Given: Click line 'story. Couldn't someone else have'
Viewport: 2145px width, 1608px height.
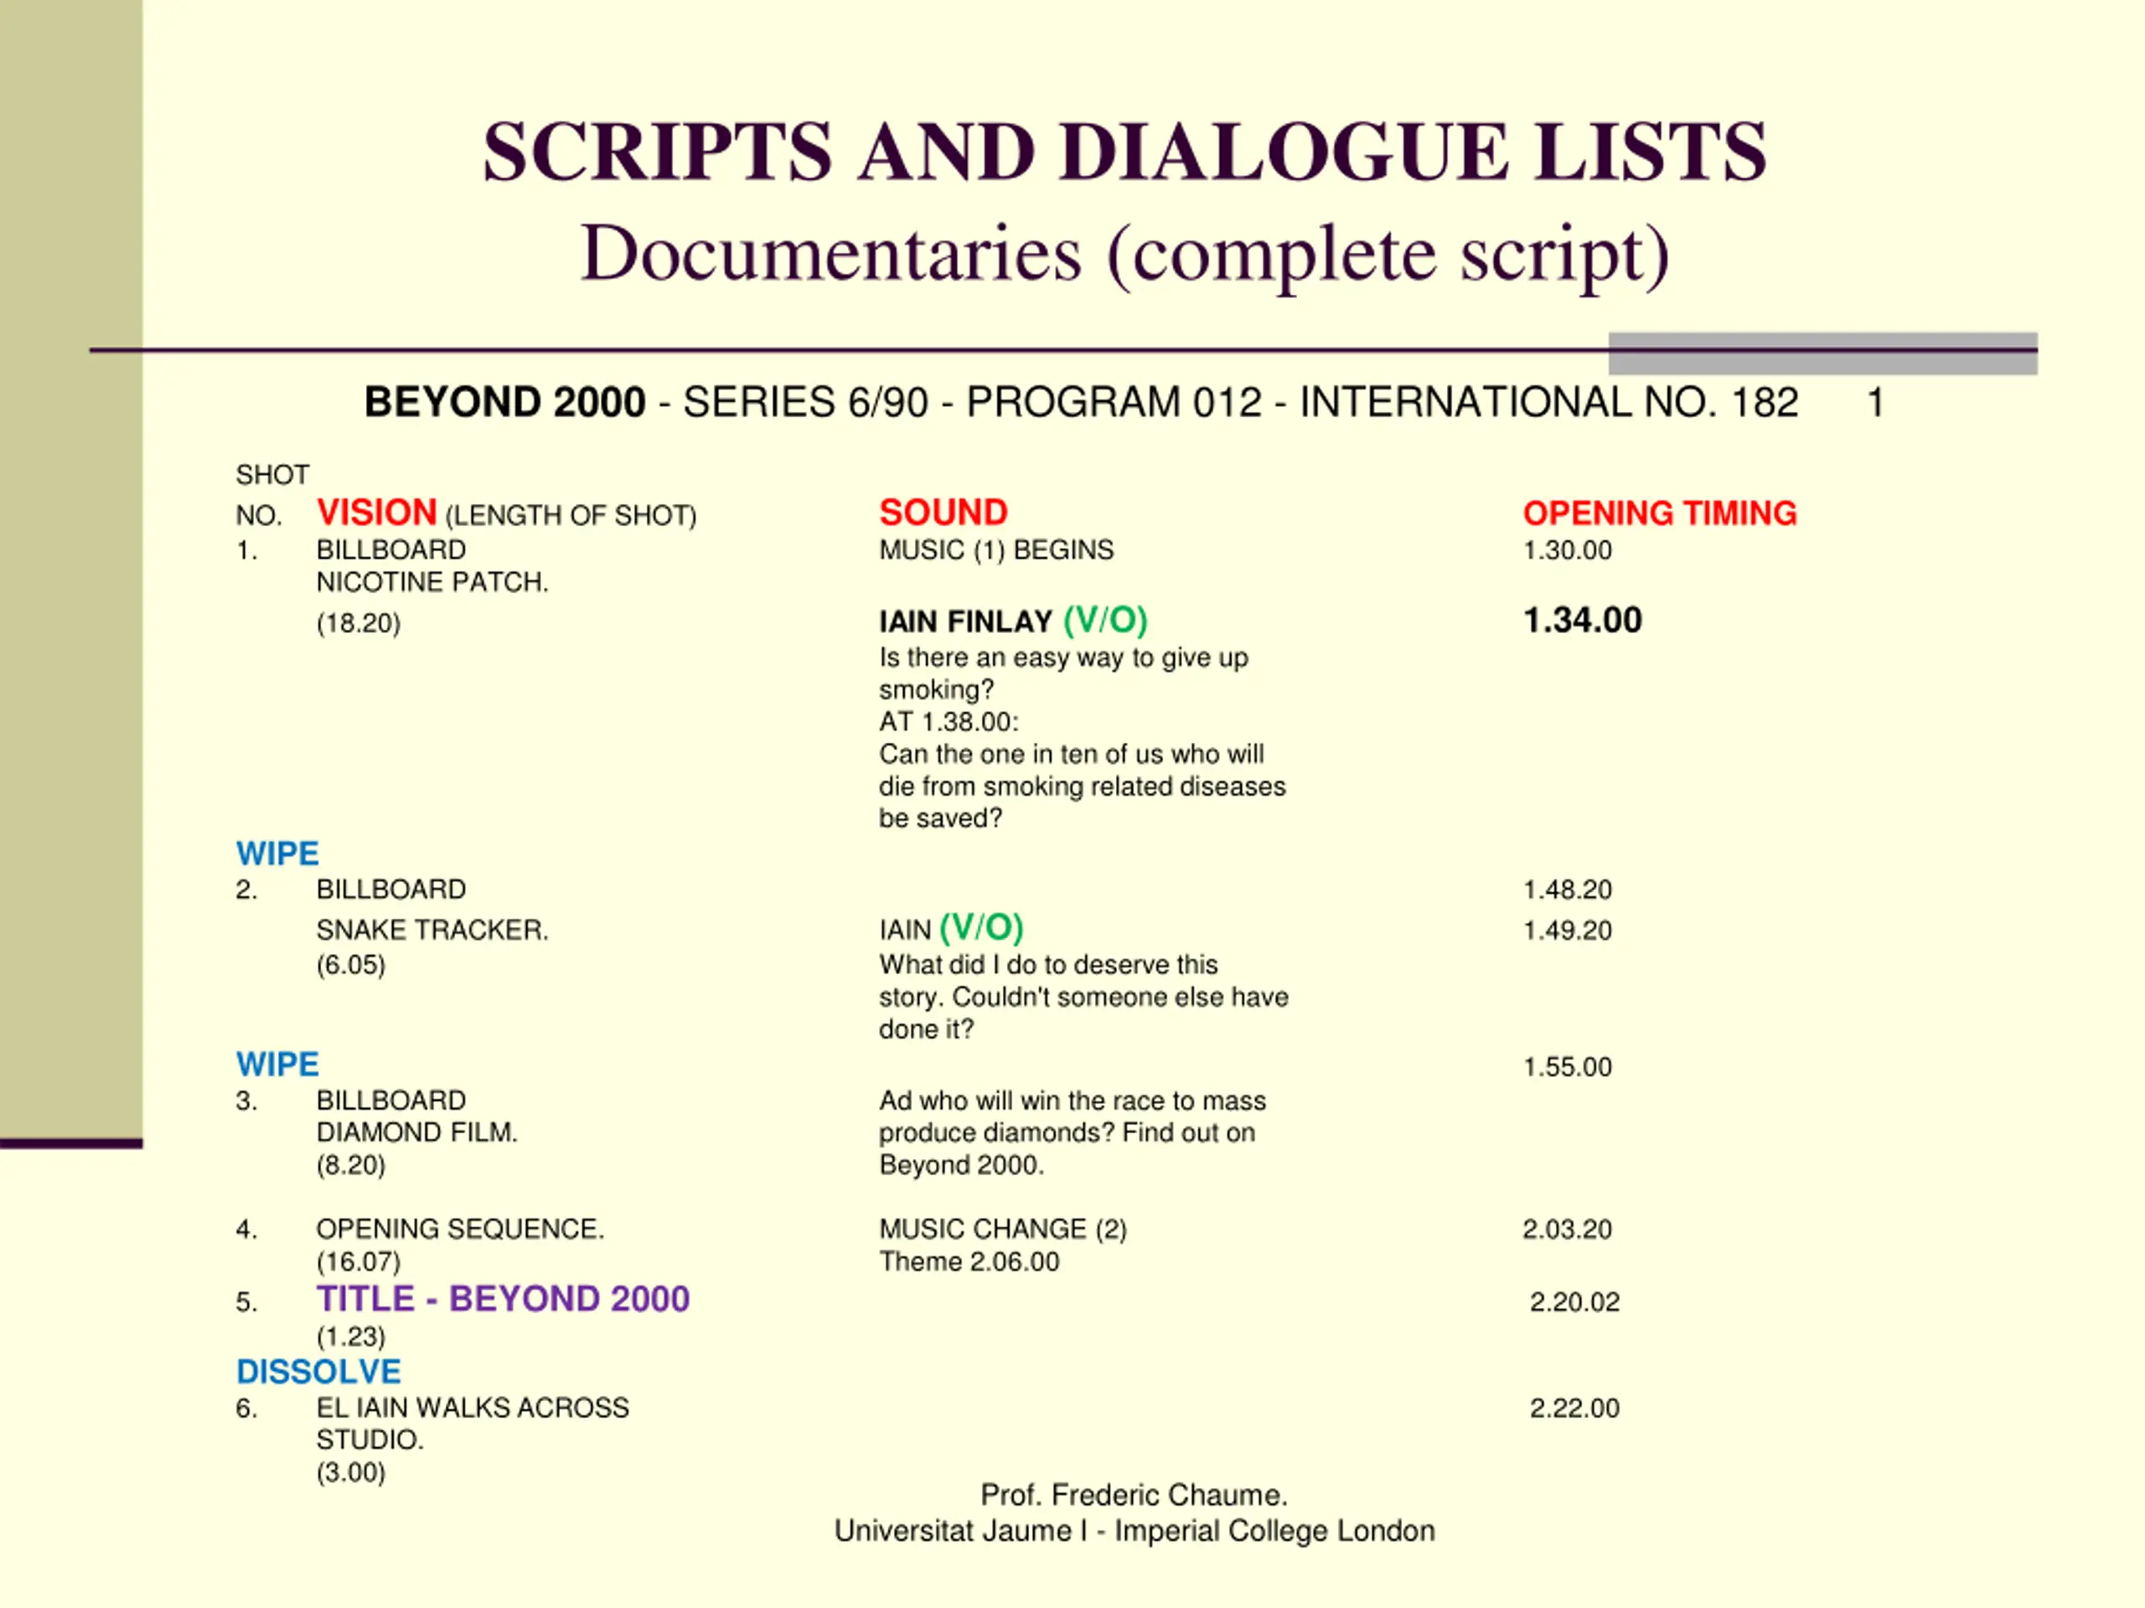Looking at the screenshot, I should tap(1084, 997).
